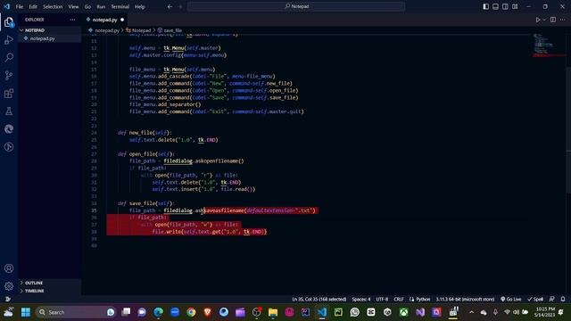Change encoding via UTF-8 status item

tap(382, 300)
